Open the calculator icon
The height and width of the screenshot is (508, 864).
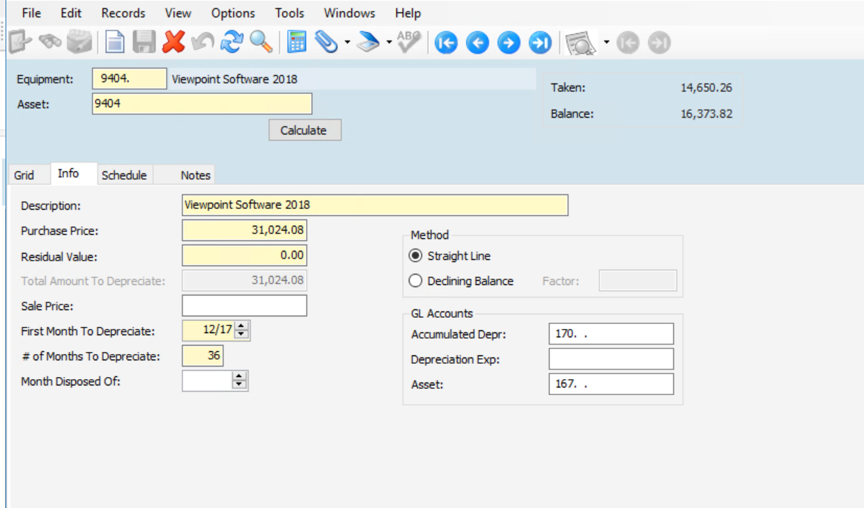click(298, 43)
